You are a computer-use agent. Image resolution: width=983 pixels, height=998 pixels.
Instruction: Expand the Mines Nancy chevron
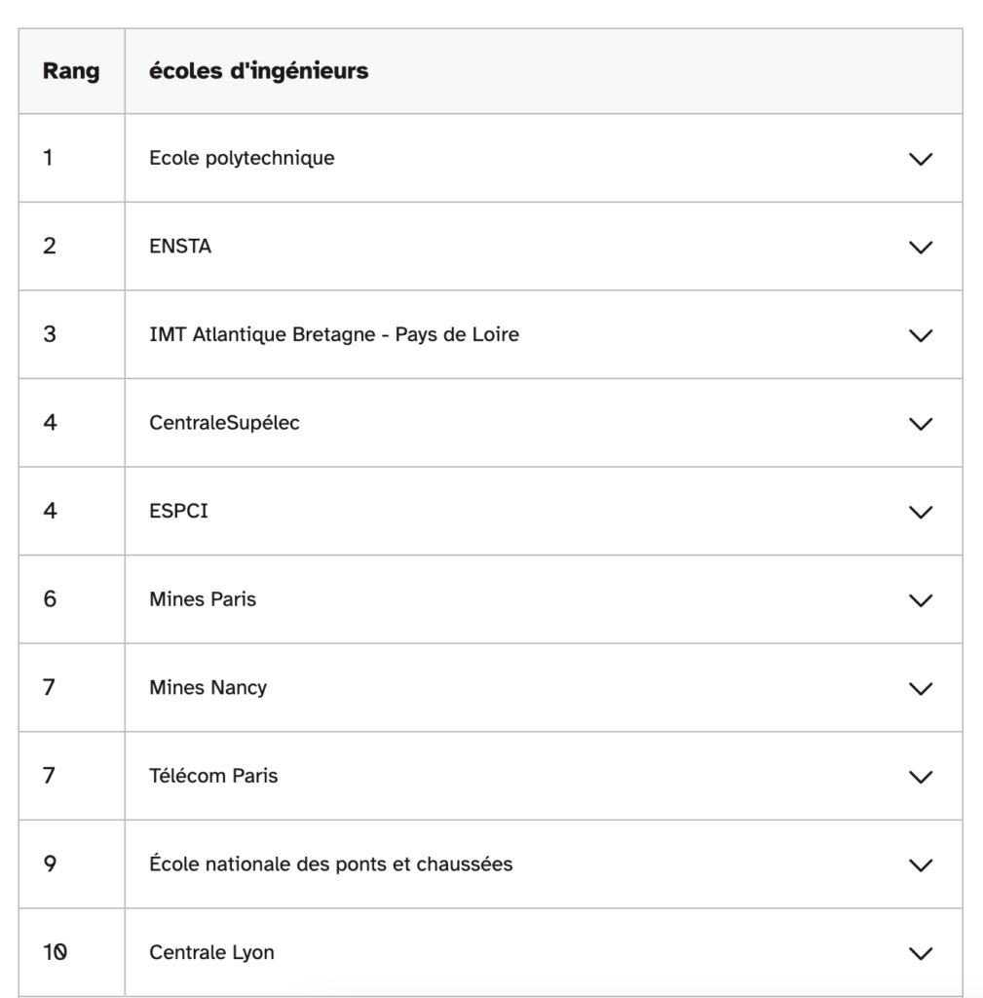tap(920, 688)
